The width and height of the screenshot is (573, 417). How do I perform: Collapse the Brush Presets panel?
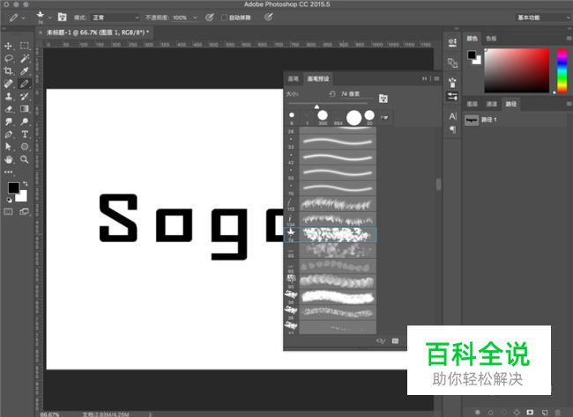pyautogui.click(x=424, y=78)
